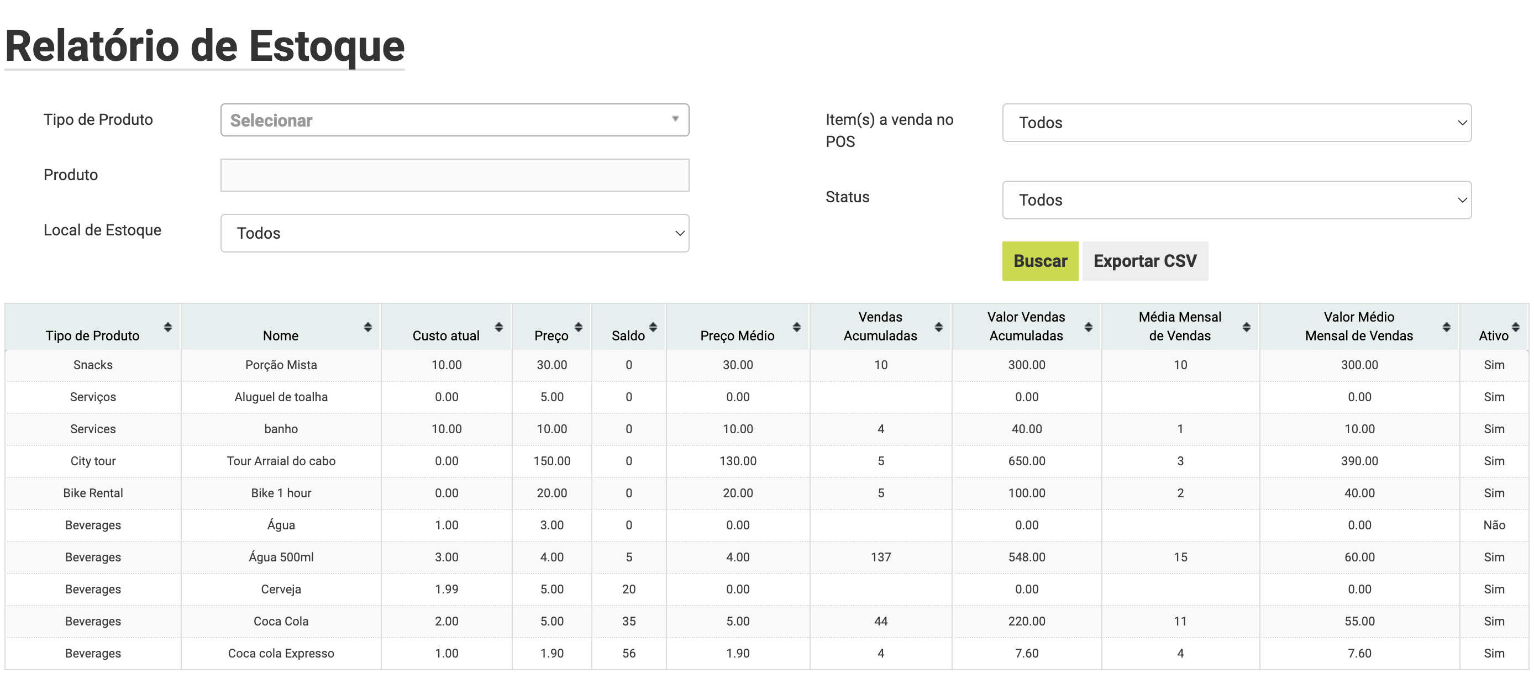Click the Produto text field

[x=455, y=175]
